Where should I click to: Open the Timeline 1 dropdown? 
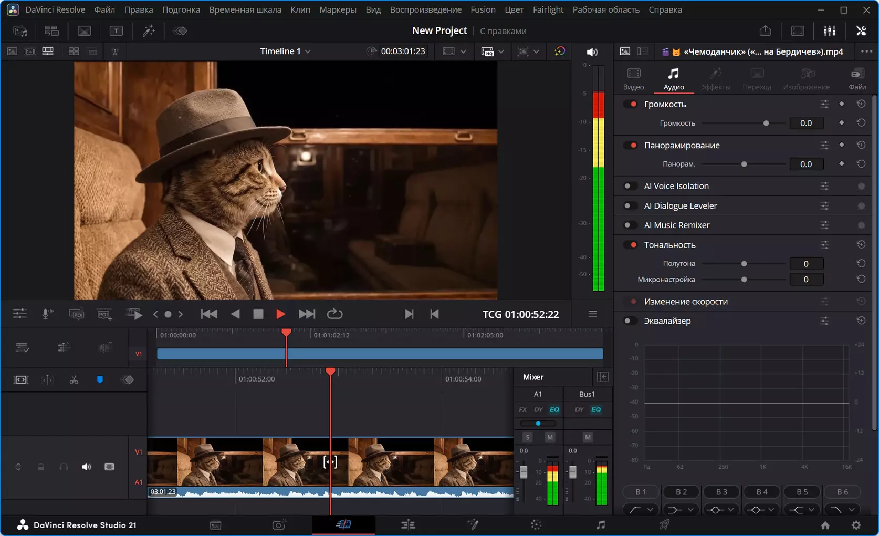(285, 51)
